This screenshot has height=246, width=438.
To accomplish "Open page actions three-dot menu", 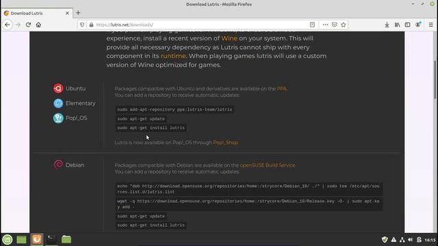I will (325, 25).
